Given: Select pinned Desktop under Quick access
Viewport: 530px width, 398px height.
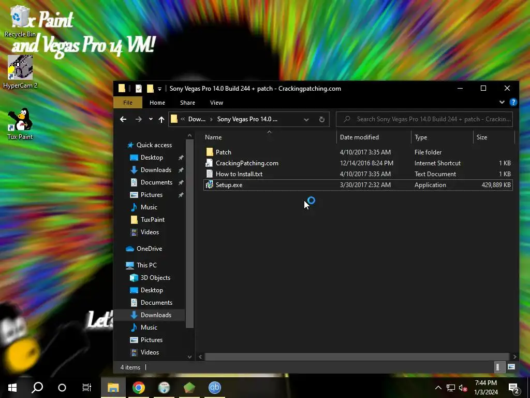Looking at the screenshot, I should coord(152,158).
